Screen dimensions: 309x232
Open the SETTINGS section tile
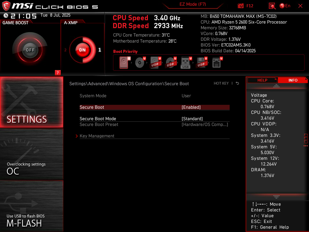pyautogui.click(x=31, y=102)
